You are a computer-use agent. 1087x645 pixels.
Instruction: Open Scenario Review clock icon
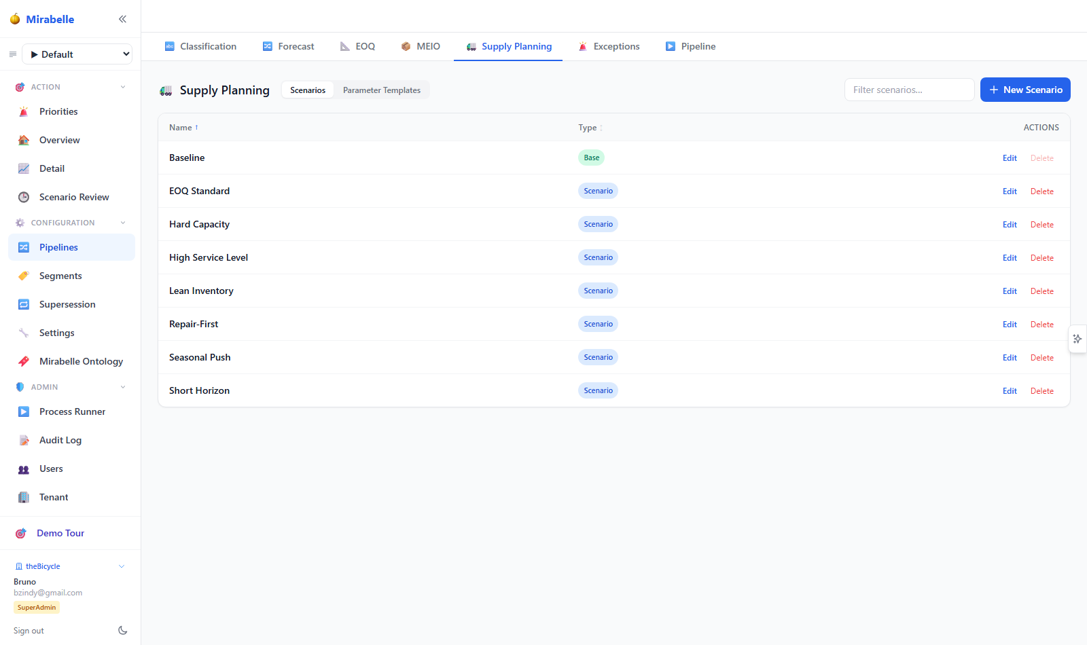coord(24,198)
